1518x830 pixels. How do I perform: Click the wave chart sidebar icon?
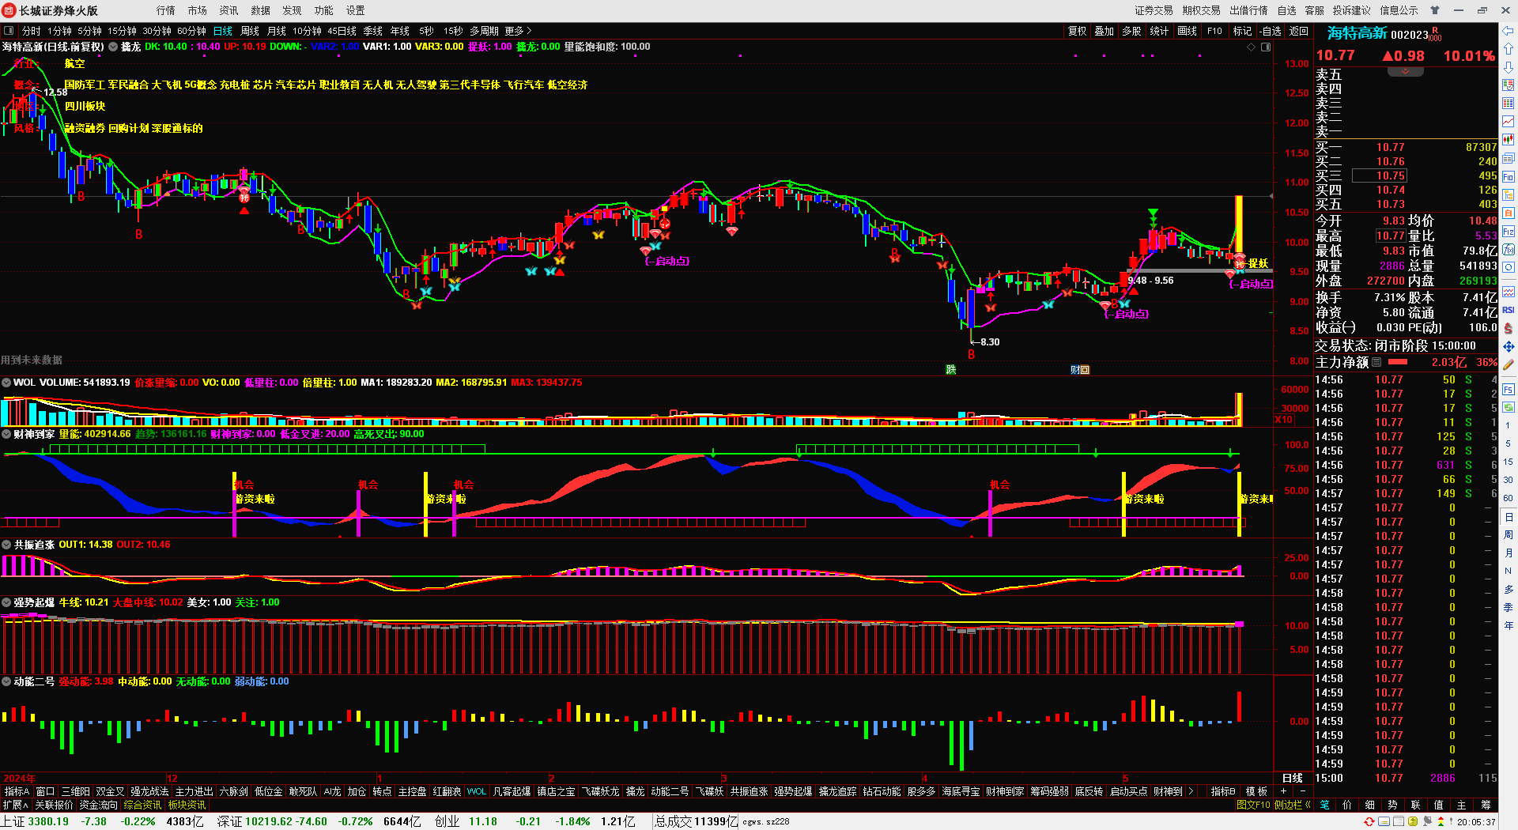point(1509,292)
